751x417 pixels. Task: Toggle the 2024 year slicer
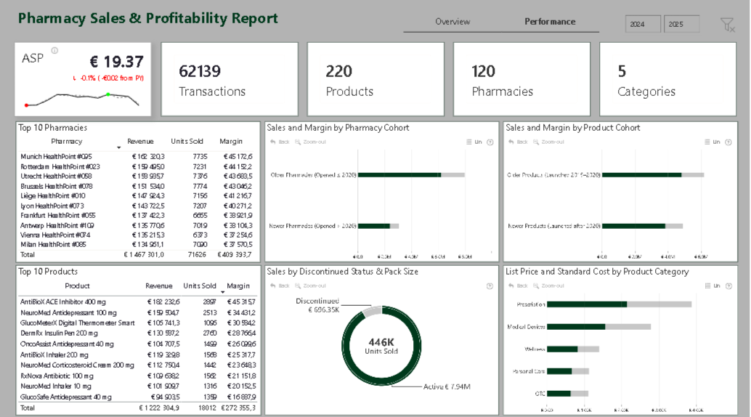pyautogui.click(x=643, y=25)
